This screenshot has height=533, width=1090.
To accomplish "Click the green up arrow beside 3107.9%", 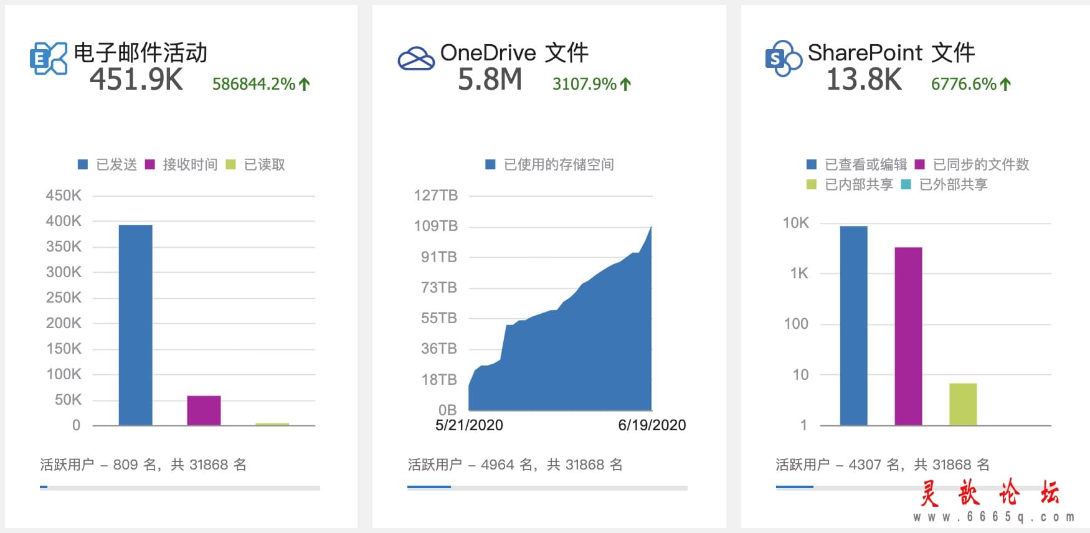I will coord(626,84).
